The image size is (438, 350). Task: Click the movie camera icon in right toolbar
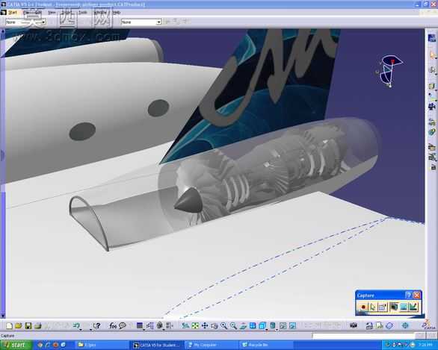pyautogui.click(x=432, y=106)
